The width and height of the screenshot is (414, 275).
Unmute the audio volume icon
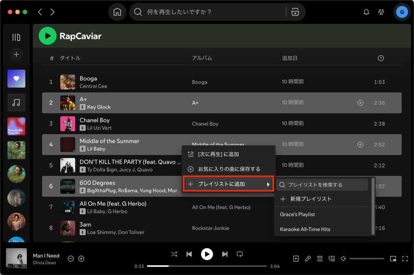pos(343,258)
